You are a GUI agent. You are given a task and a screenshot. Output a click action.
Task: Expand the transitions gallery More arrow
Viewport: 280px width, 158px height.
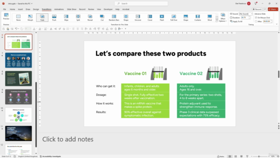pos(217,21)
